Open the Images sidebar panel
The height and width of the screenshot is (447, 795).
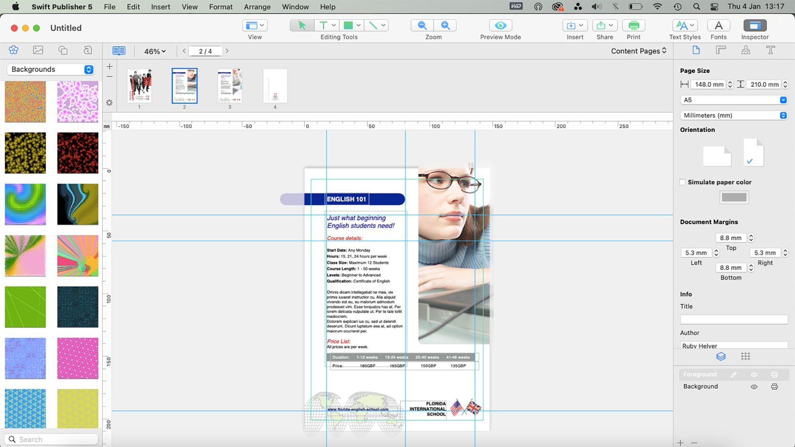tap(38, 50)
